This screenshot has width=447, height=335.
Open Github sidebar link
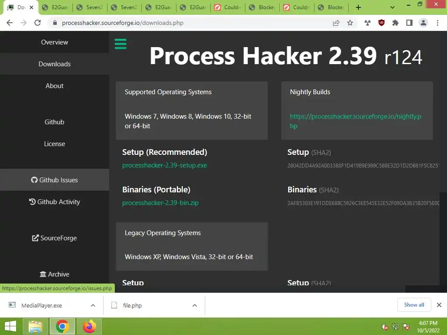coord(55,122)
